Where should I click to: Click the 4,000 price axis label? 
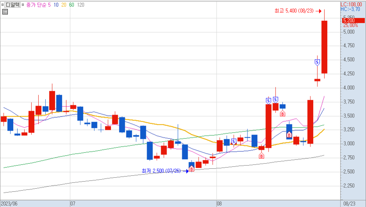point(349,88)
